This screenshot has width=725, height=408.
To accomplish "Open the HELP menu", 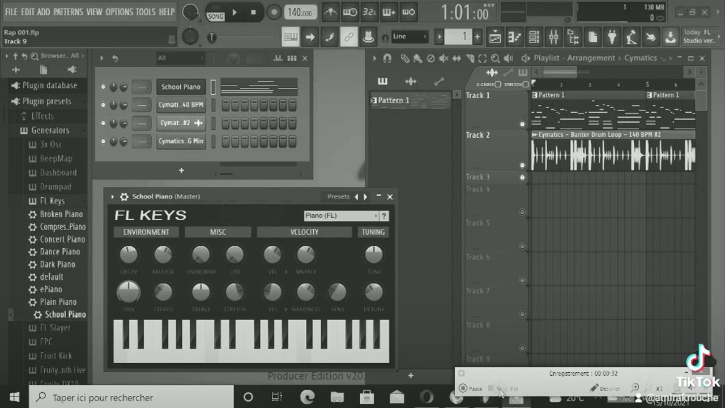I will coord(167,12).
